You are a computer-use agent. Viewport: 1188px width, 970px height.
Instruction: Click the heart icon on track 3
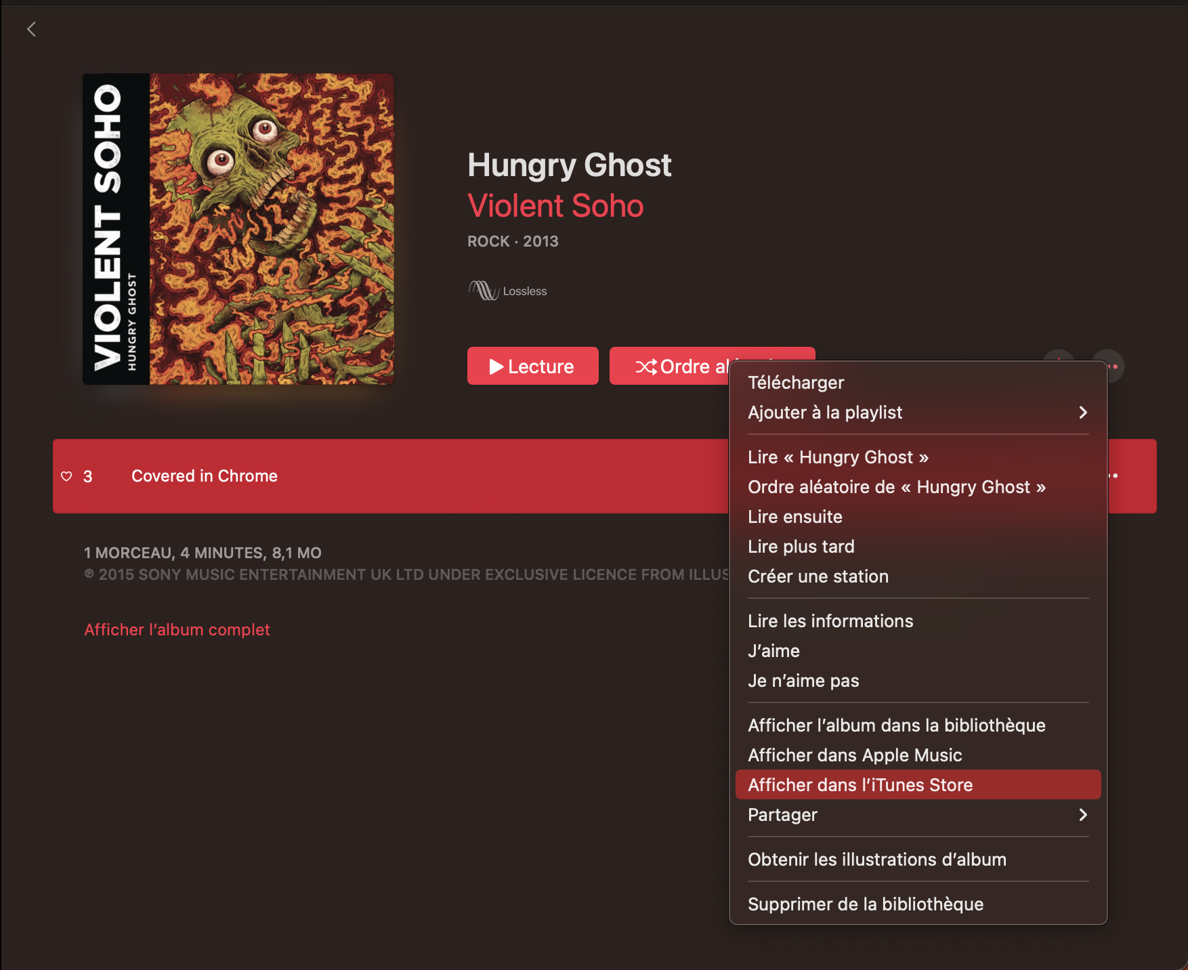point(66,476)
